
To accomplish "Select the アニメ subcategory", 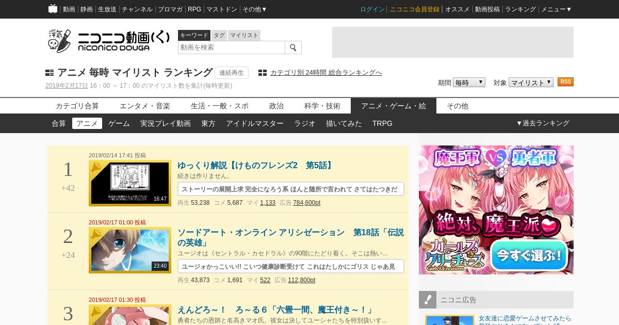I will pyautogui.click(x=87, y=123).
